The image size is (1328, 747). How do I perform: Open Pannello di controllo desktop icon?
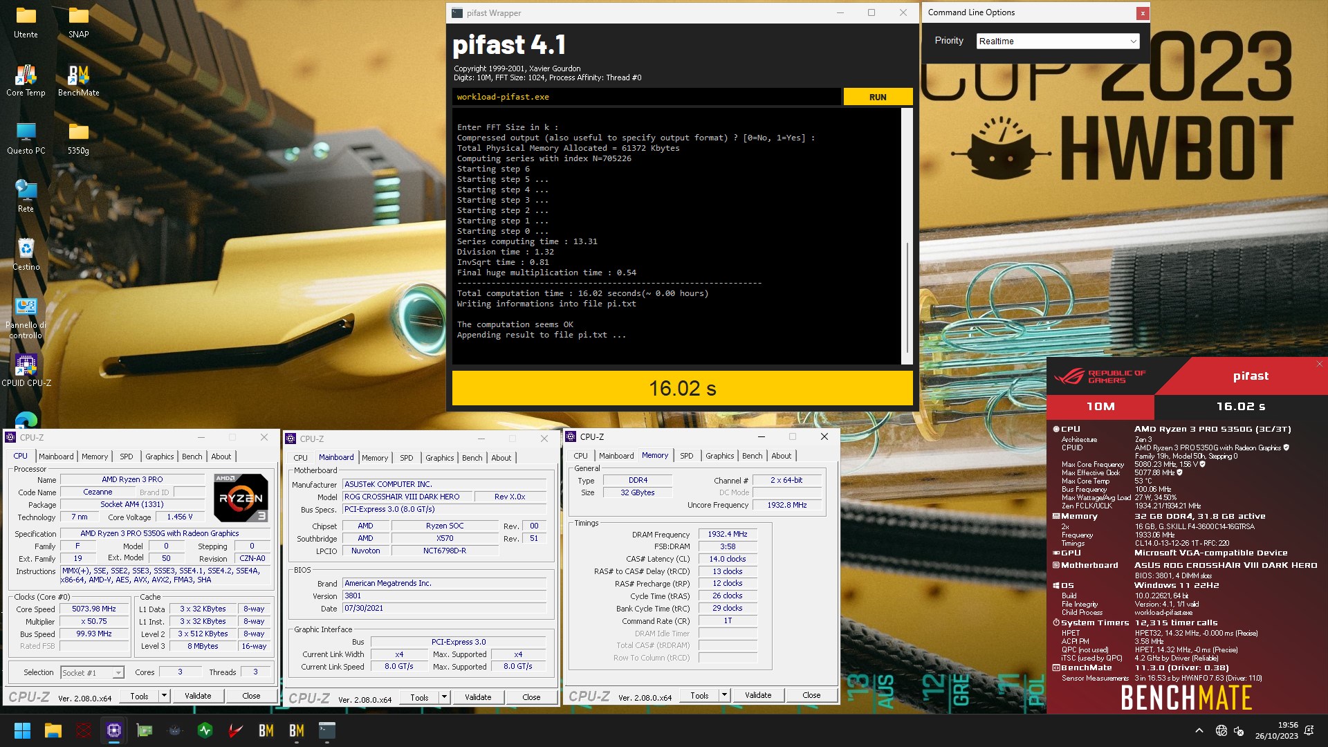tap(26, 318)
